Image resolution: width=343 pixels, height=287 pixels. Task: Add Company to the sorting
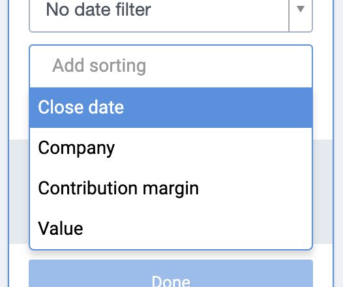point(171,148)
